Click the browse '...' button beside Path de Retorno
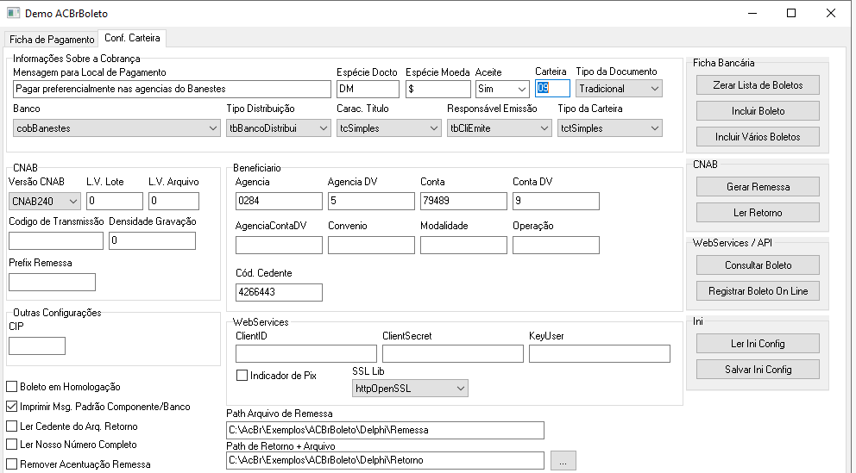This screenshot has height=473, width=856. 563,460
